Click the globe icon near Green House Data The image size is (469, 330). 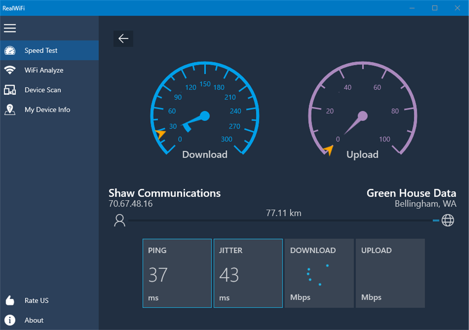coord(448,220)
